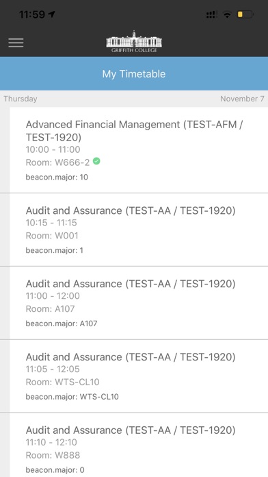Open Audit and Assurance 10:15 class
268x477 pixels.
coord(139,230)
